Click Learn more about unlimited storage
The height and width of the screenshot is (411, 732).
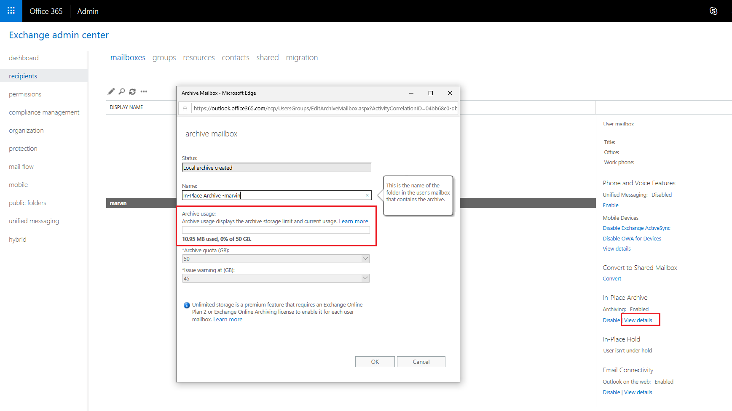228,320
